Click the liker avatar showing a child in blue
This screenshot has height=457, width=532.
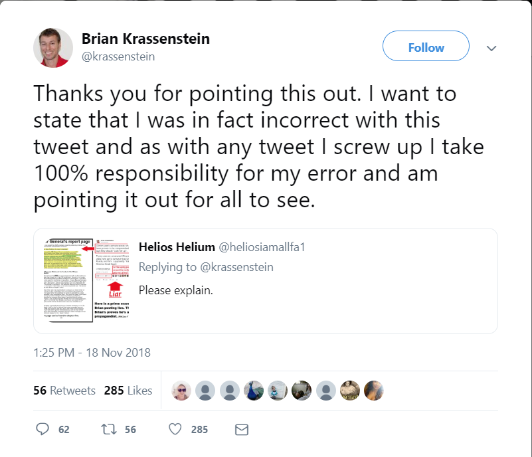pyautogui.click(x=278, y=391)
